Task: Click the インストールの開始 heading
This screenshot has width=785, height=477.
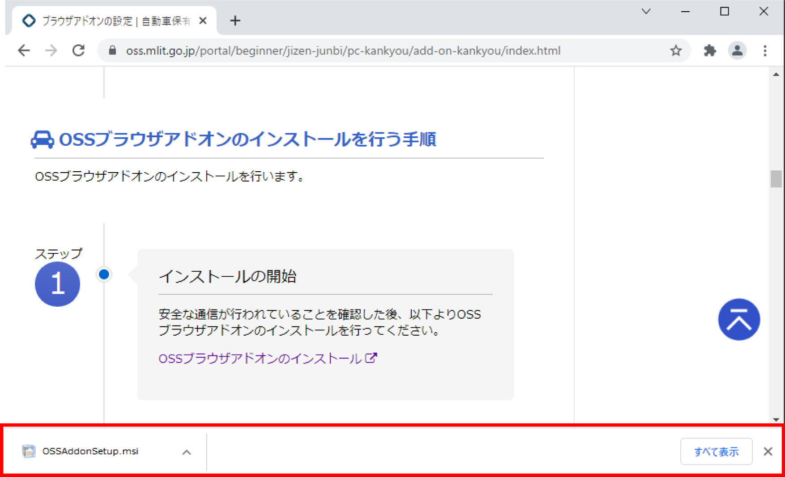Action: [227, 276]
